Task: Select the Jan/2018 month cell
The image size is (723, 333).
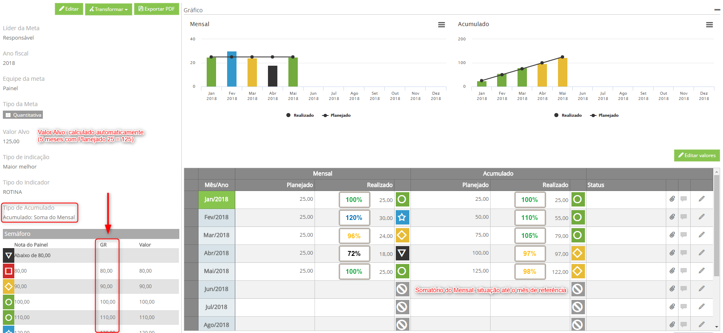Action: point(216,200)
